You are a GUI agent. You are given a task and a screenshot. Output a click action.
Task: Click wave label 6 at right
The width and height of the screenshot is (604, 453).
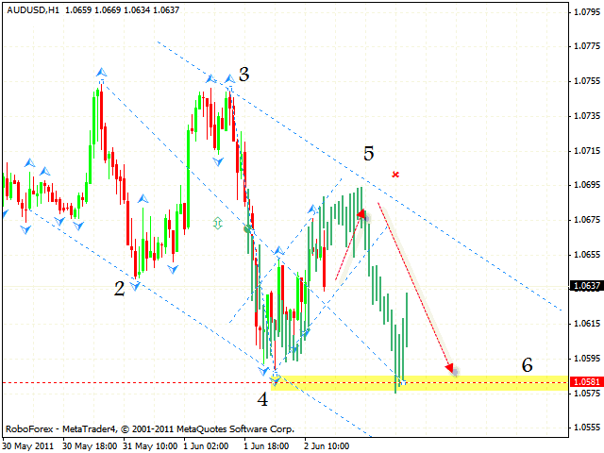(x=527, y=364)
